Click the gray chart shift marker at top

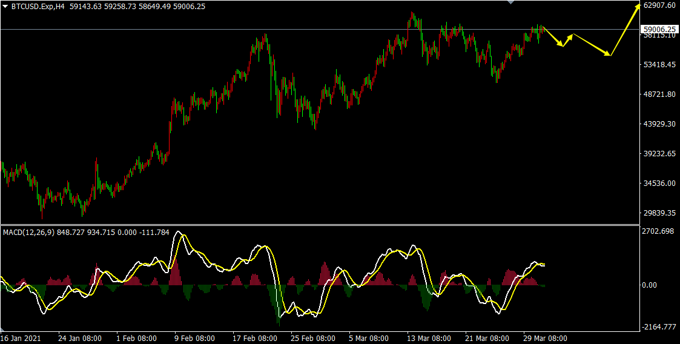click(510, 2)
